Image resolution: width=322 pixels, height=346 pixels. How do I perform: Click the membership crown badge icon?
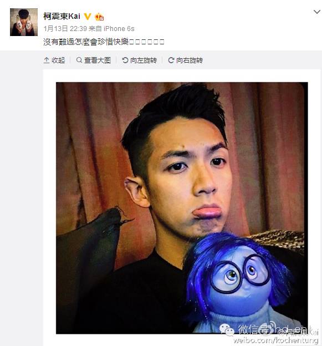coord(99,17)
